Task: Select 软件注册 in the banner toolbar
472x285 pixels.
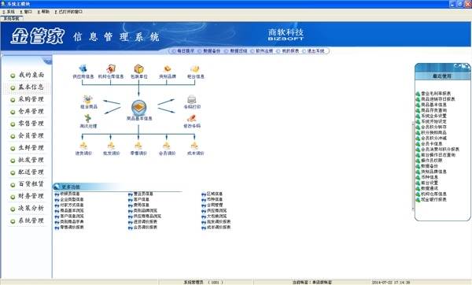Action: click(262, 51)
